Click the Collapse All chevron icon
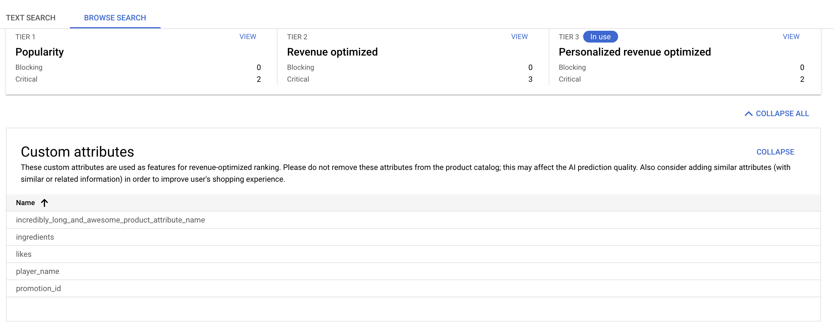Screen dimensions: 834x328 coord(748,114)
